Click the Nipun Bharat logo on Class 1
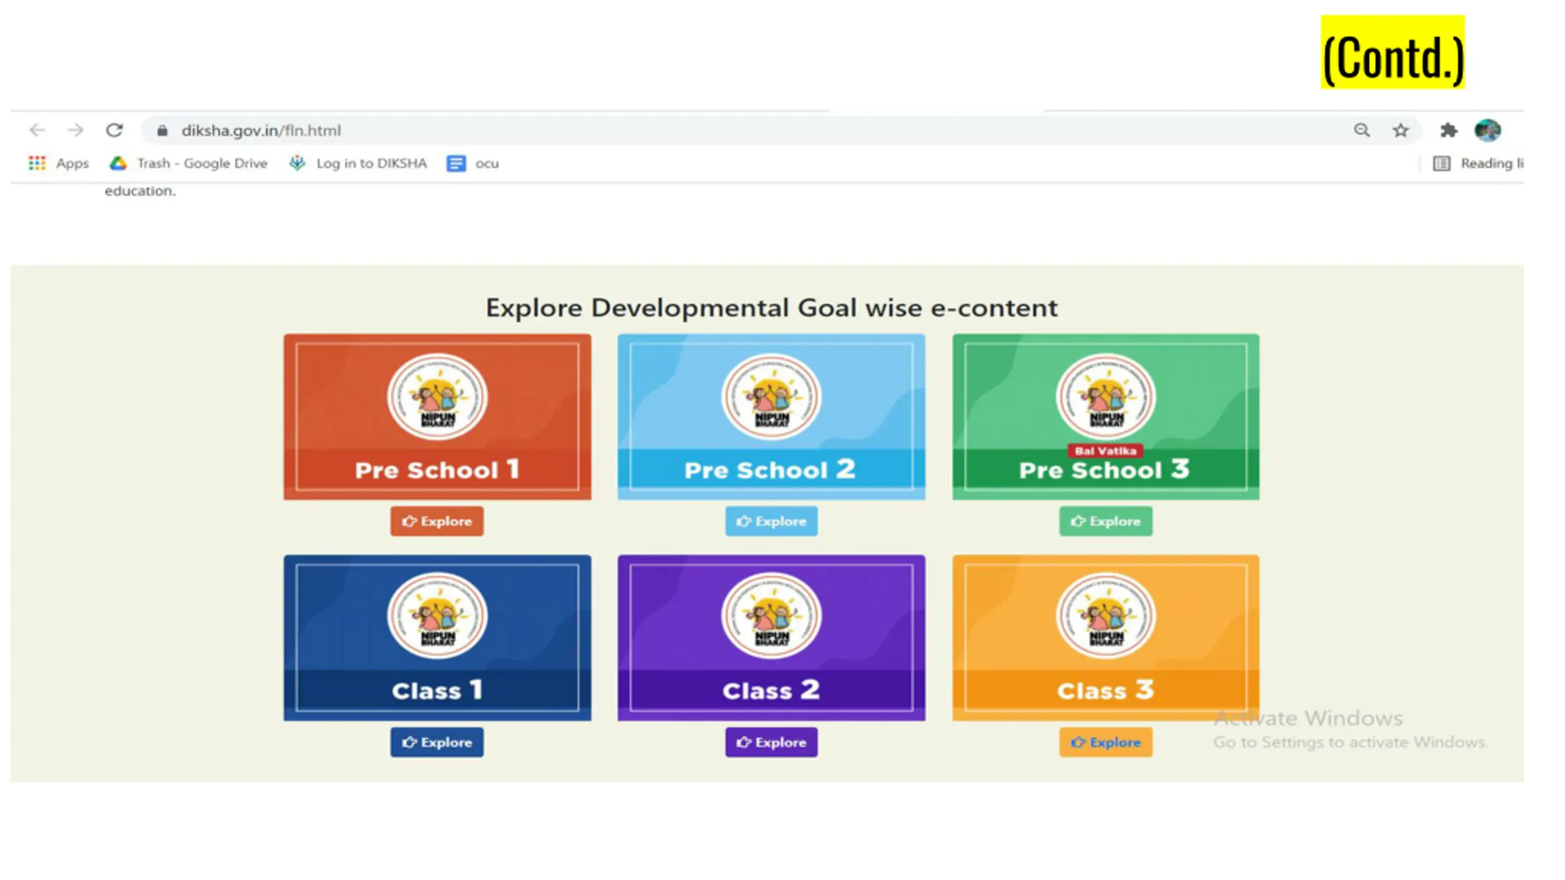The image size is (1565, 880). [437, 615]
